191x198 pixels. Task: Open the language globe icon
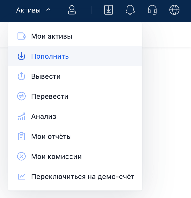174,10
